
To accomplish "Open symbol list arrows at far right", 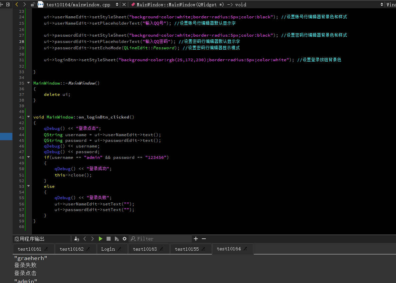I will click(382, 4).
